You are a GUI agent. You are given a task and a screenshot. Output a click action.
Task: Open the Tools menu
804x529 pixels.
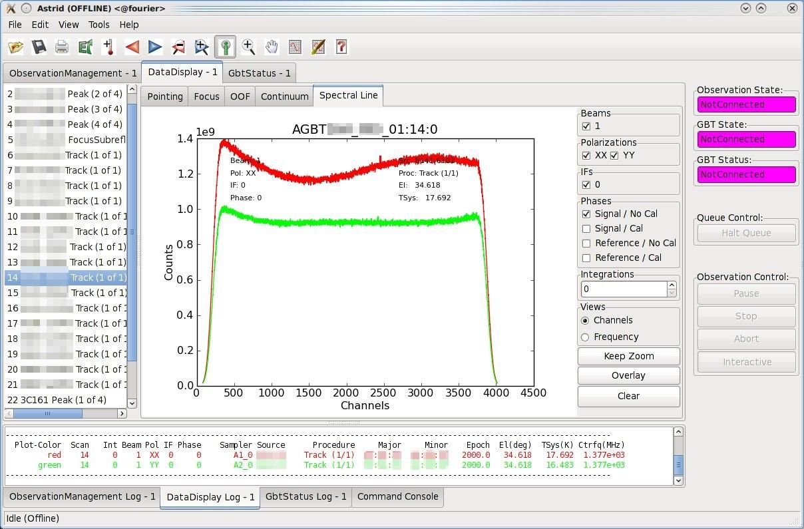pyautogui.click(x=99, y=25)
